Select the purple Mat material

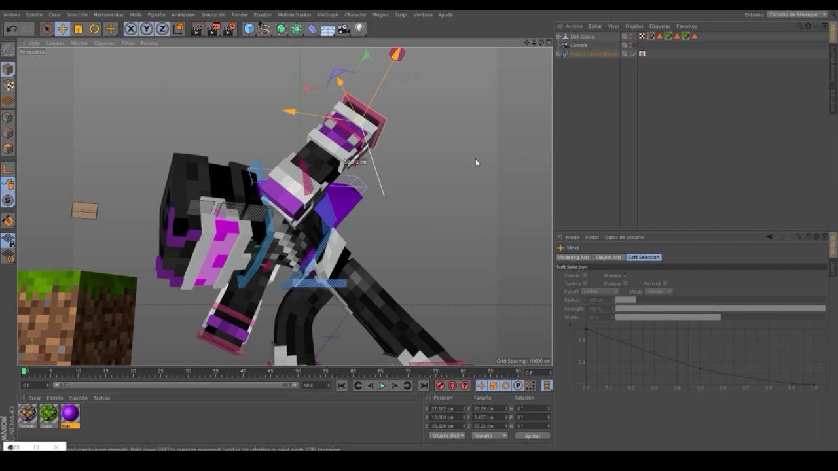point(70,415)
